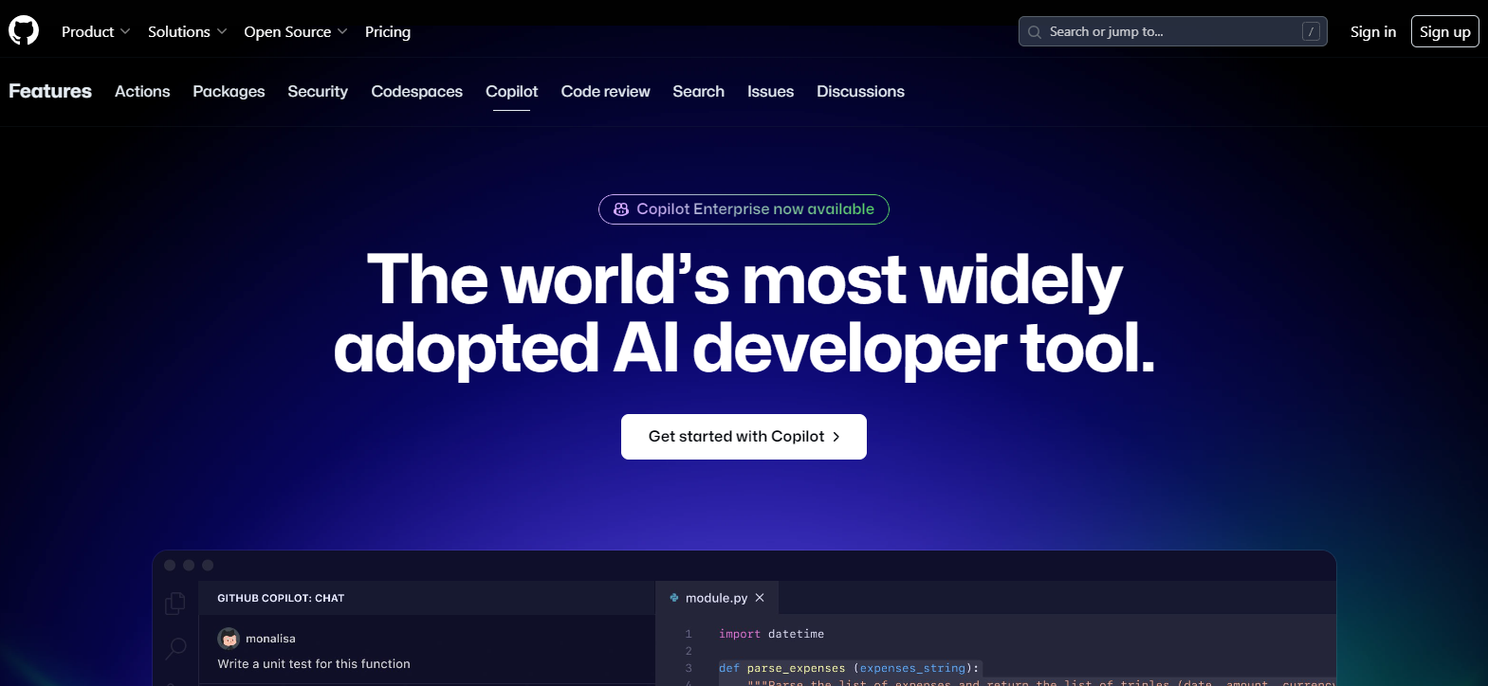This screenshot has height=686, width=1488.
Task: Focus the Search or jump to field
Action: (1172, 31)
